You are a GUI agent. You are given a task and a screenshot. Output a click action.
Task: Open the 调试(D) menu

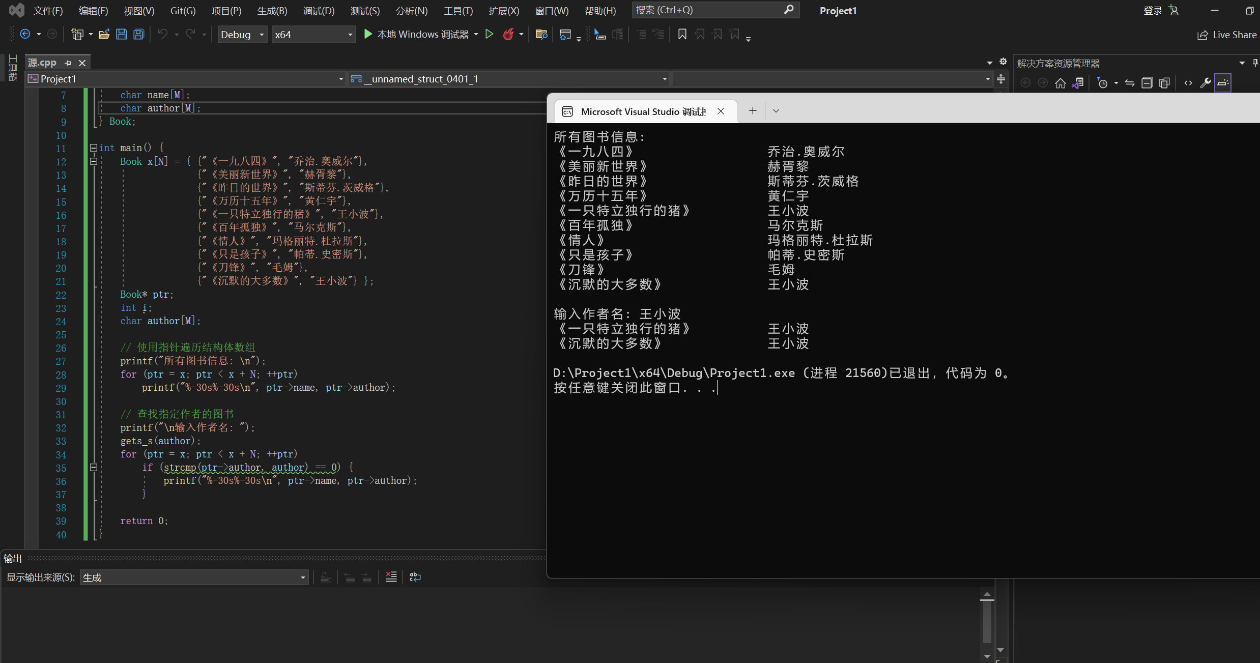click(319, 11)
